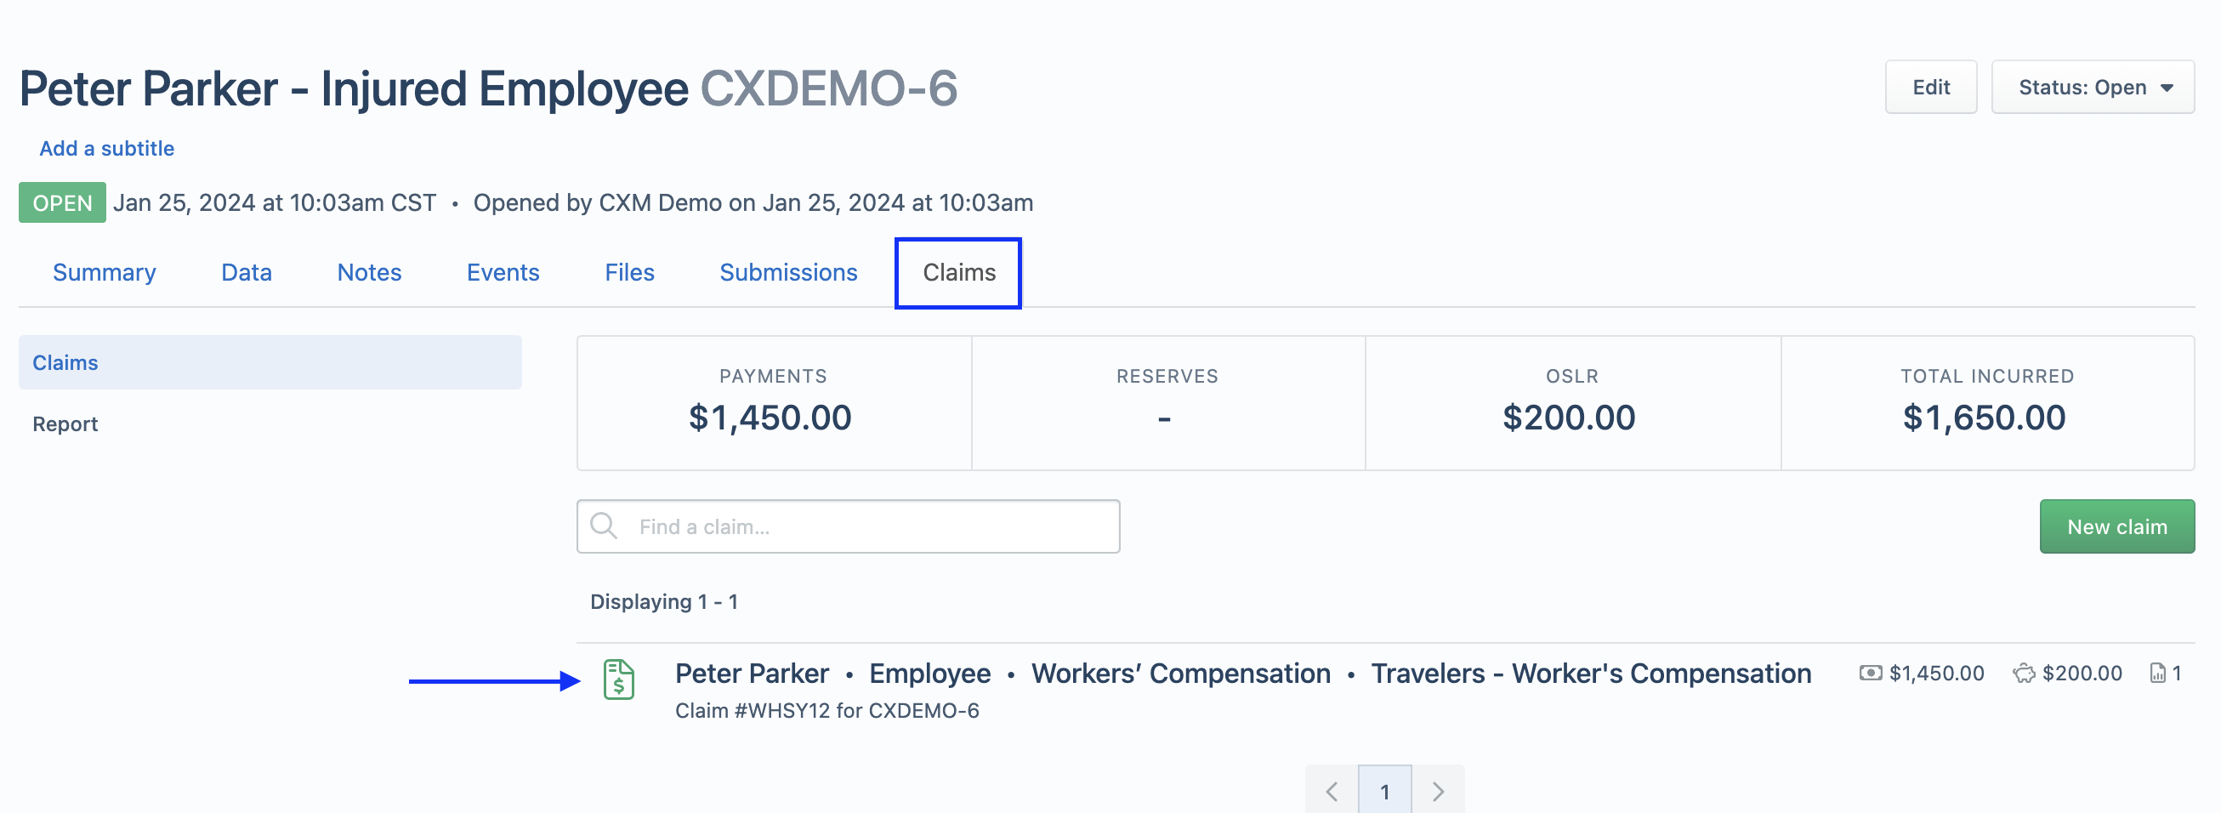Open the Events tab
The height and width of the screenshot is (813, 2221).
point(503,272)
